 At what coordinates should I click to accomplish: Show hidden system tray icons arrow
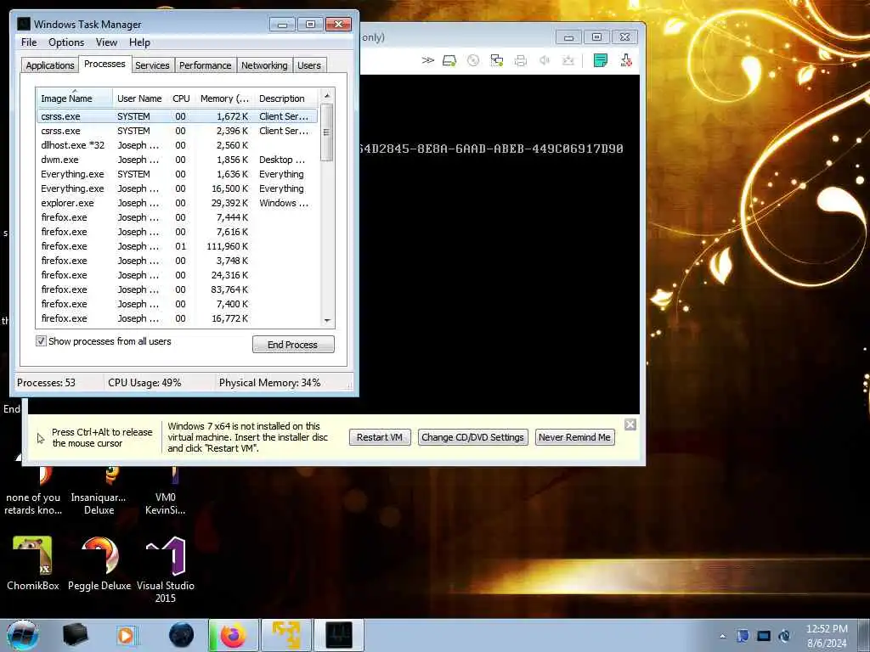[722, 636]
